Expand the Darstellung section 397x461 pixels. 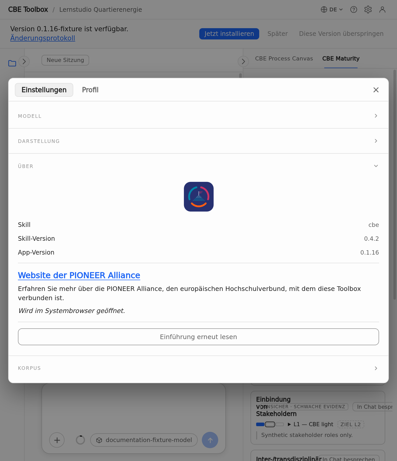coord(198,141)
